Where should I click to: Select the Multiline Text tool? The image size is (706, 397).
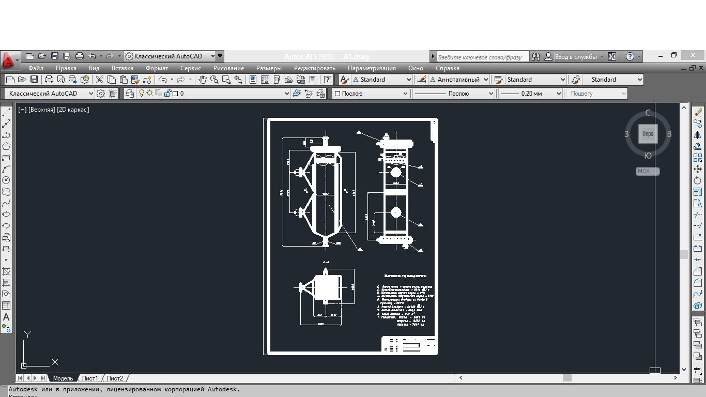pyautogui.click(x=6, y=317)
